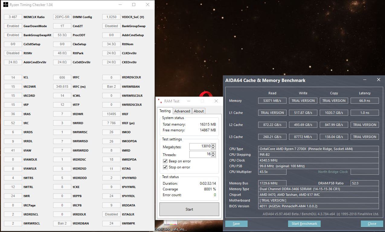Click the tREF value 13495
Screen dimensions: 385x232
(111, 114)
